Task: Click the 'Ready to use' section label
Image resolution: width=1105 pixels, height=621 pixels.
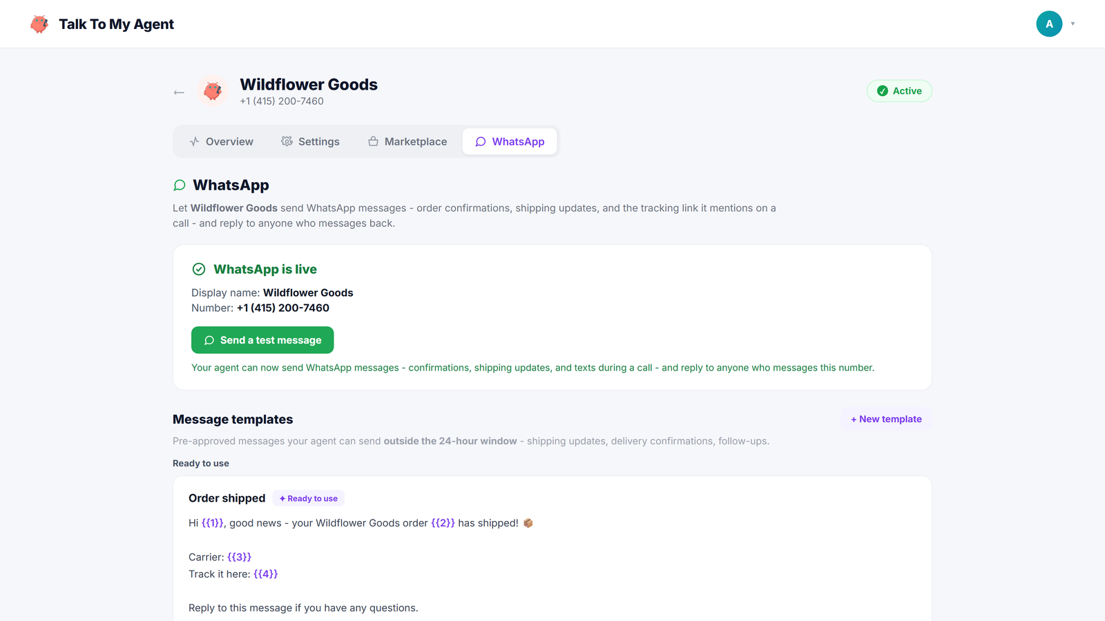Action: click(x=201, y=463)
